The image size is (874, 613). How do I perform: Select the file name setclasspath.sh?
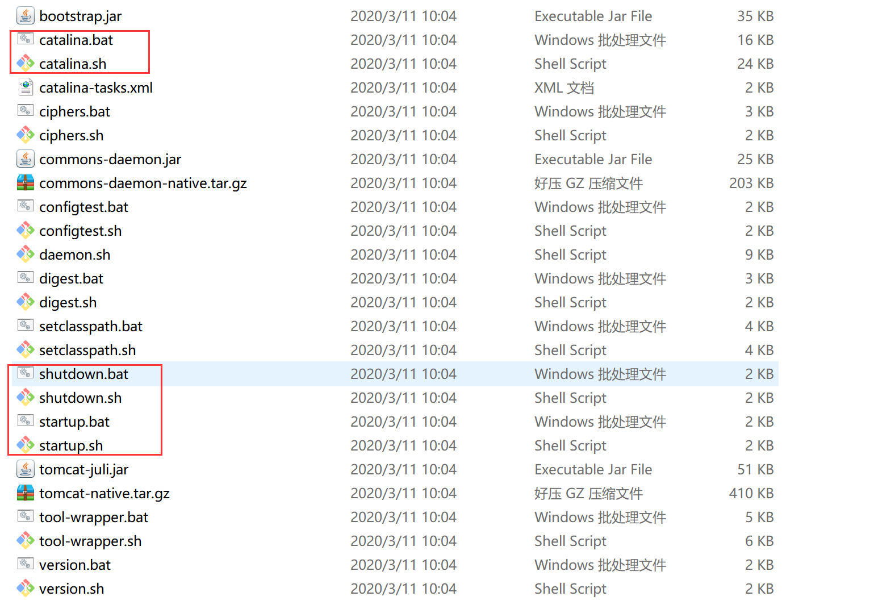pos(87,350)
